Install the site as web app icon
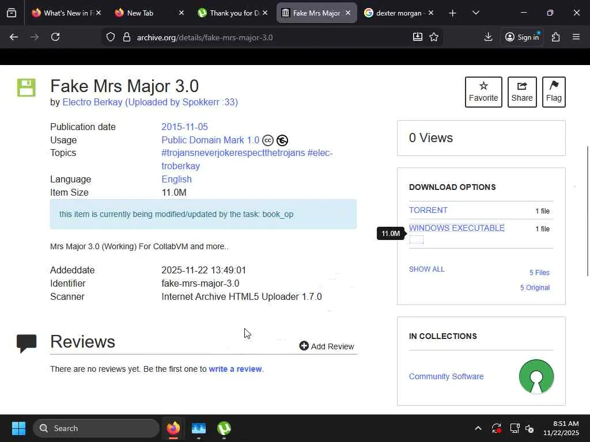 tap(418, 37)
